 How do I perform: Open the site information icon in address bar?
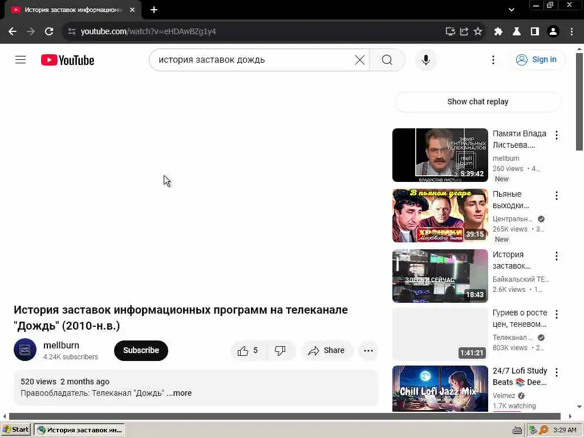coord(72,31)
